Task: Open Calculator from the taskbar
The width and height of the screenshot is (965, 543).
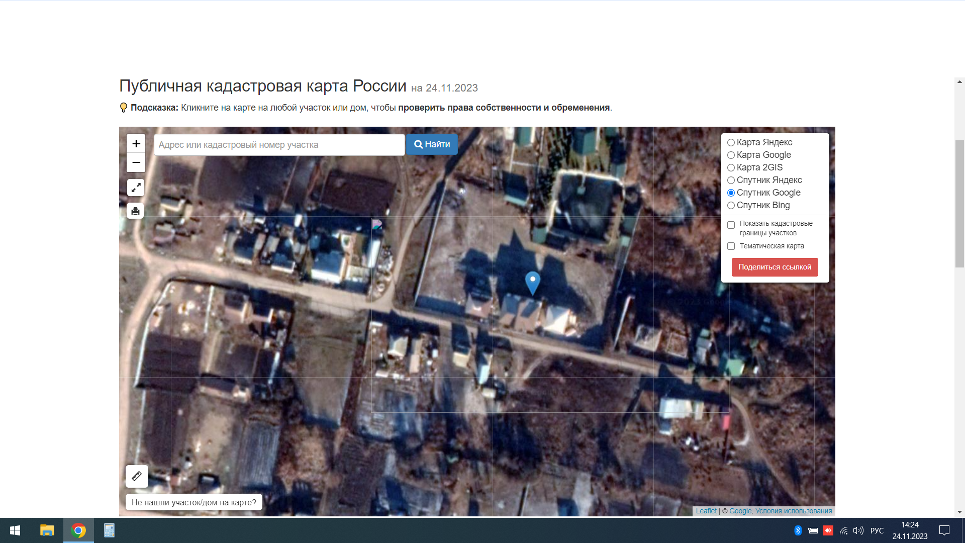Action: pyautogui.click(x=109, y=530)
